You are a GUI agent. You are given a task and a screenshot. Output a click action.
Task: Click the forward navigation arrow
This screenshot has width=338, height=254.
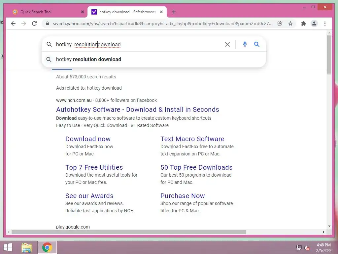point(24,23)
